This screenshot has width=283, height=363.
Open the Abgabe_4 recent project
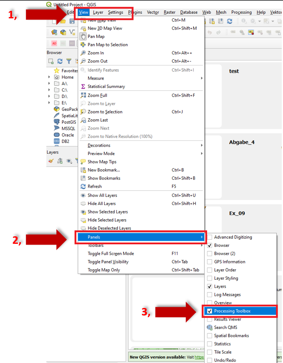click(242, 142)
